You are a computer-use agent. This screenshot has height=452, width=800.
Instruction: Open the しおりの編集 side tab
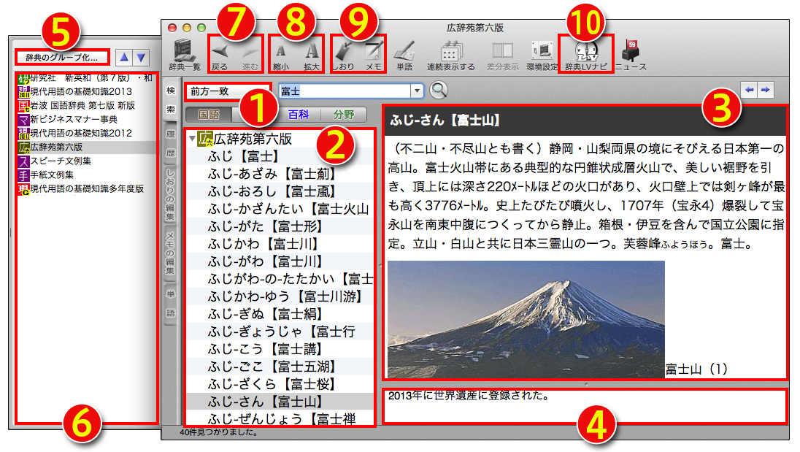point(171,194)
